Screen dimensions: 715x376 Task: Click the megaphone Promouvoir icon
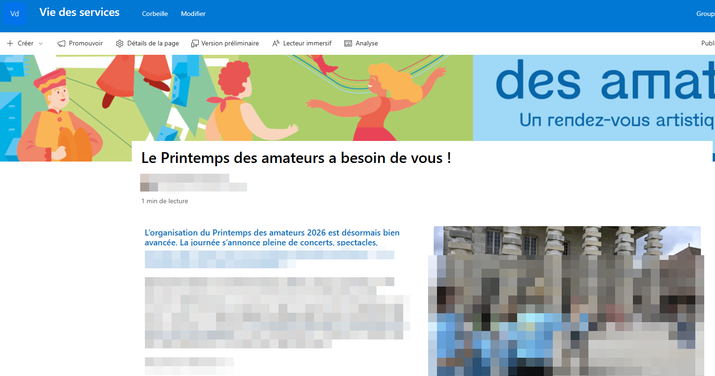point(61,44)
